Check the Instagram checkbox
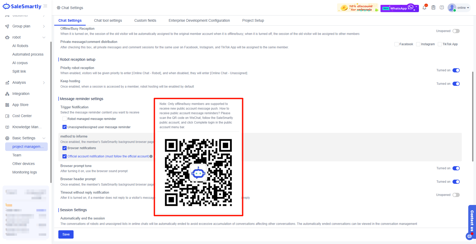476x244 pixels. coord(418,44)
